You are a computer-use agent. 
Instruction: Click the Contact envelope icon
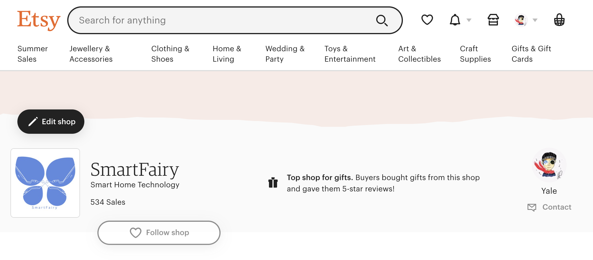point(532,207)
